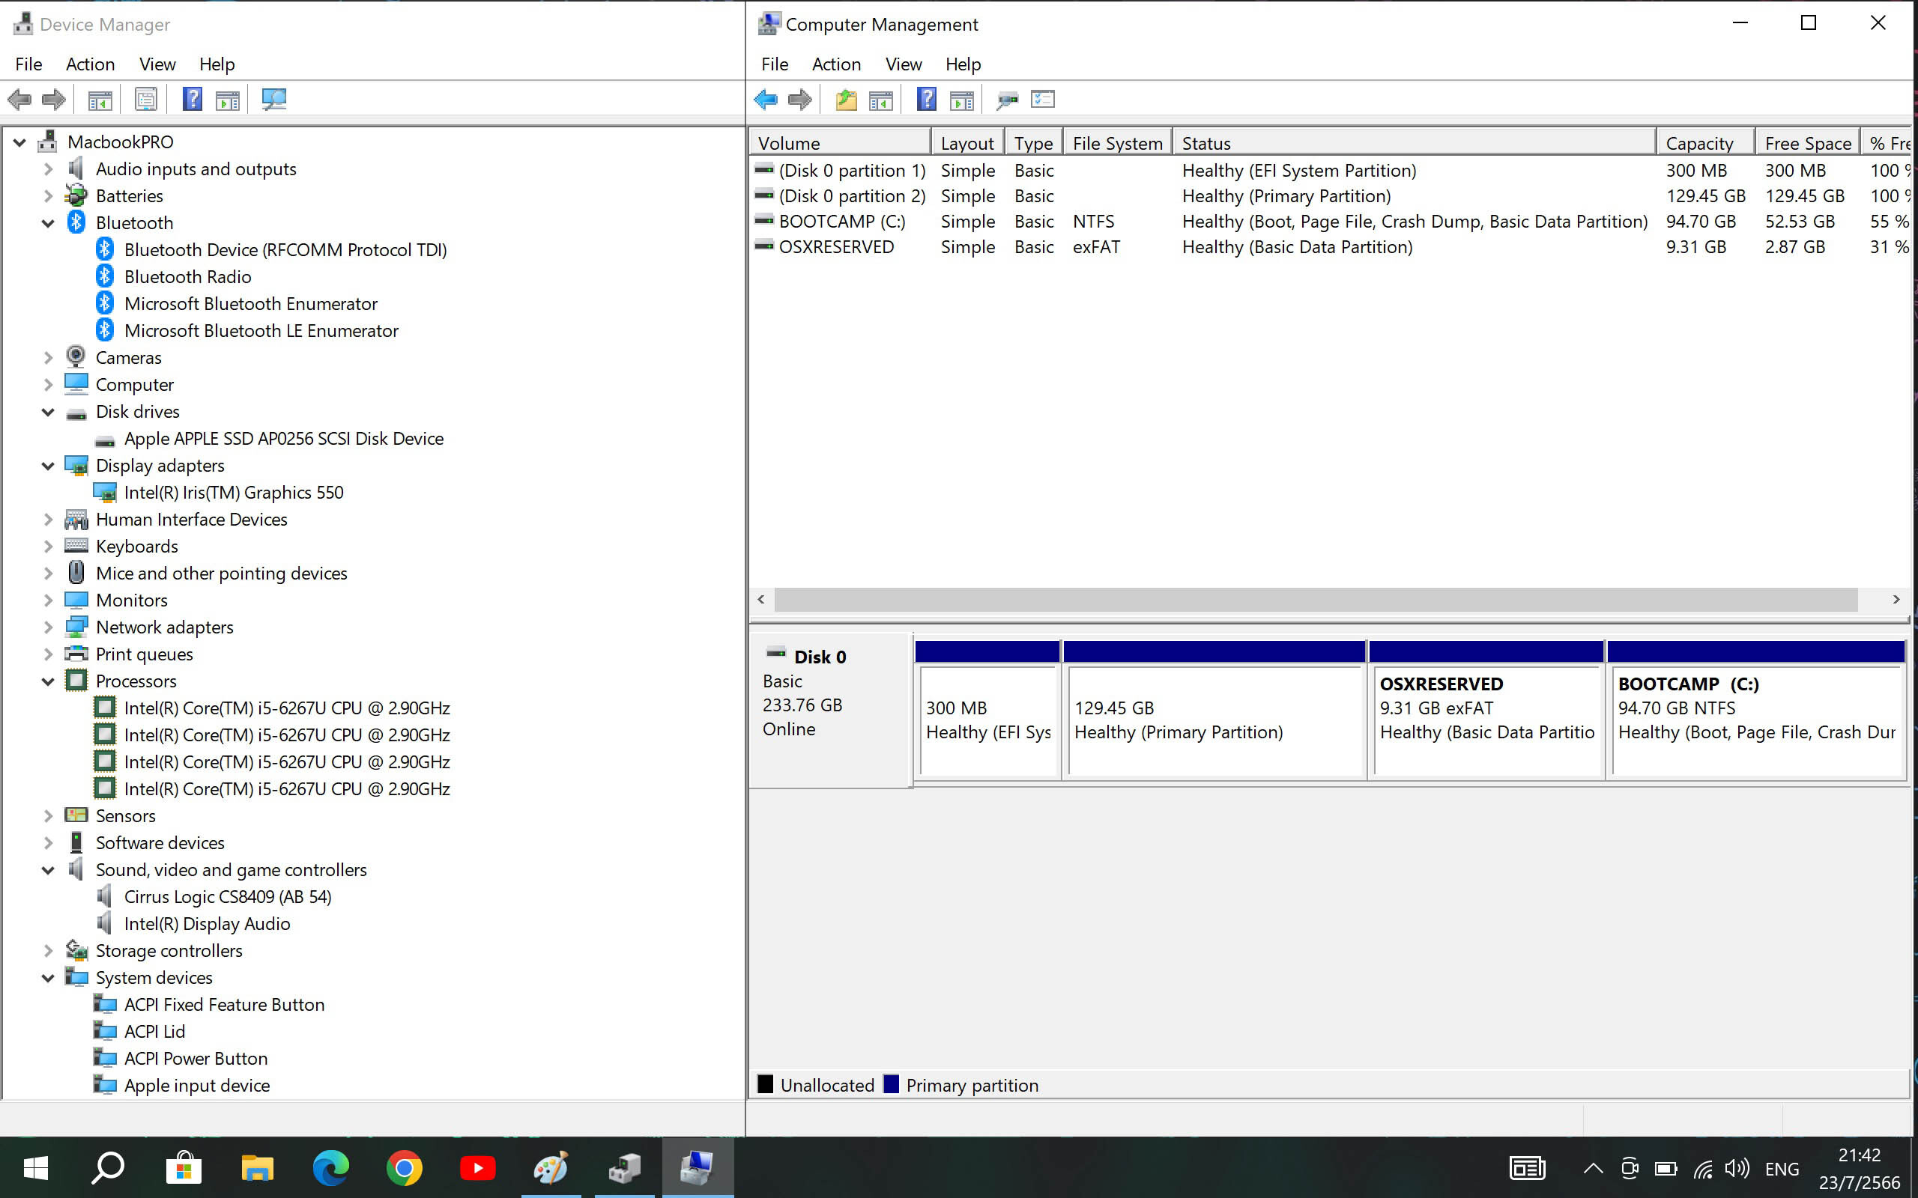Select BOOTCAMP (C:) row in volume list
The image size is (1918, 1198).
(x=1331, y=222)
